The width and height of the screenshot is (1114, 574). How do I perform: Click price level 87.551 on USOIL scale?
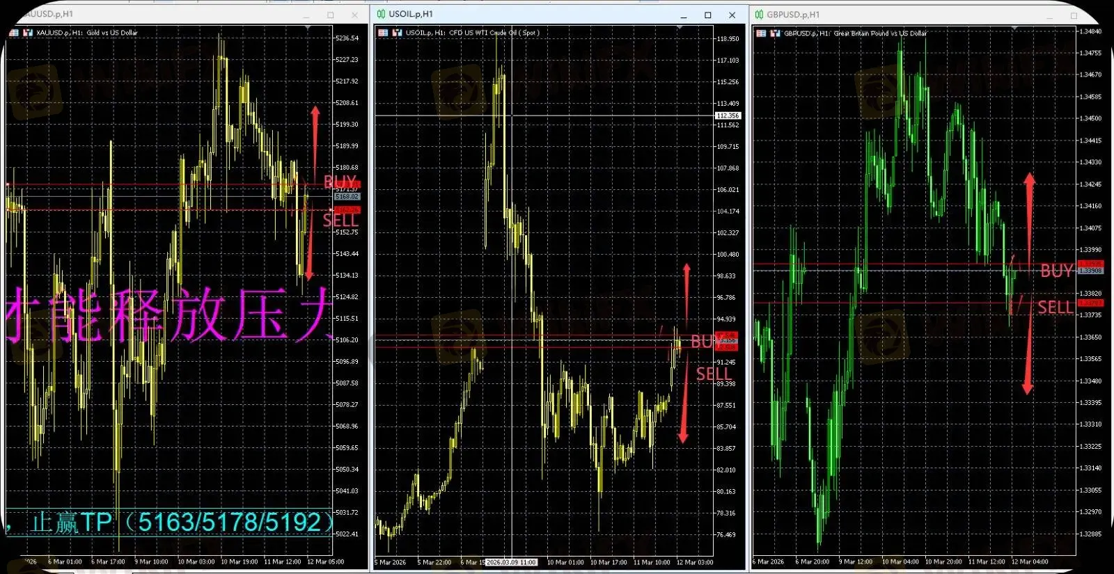[x=726, y=406]
